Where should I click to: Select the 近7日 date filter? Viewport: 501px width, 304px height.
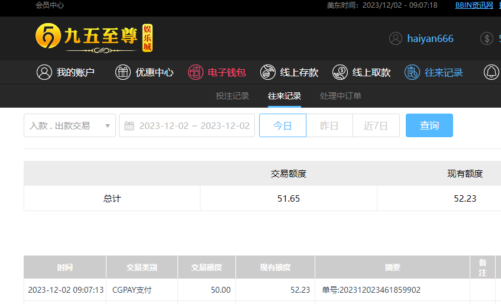click(x=376, y=125)
